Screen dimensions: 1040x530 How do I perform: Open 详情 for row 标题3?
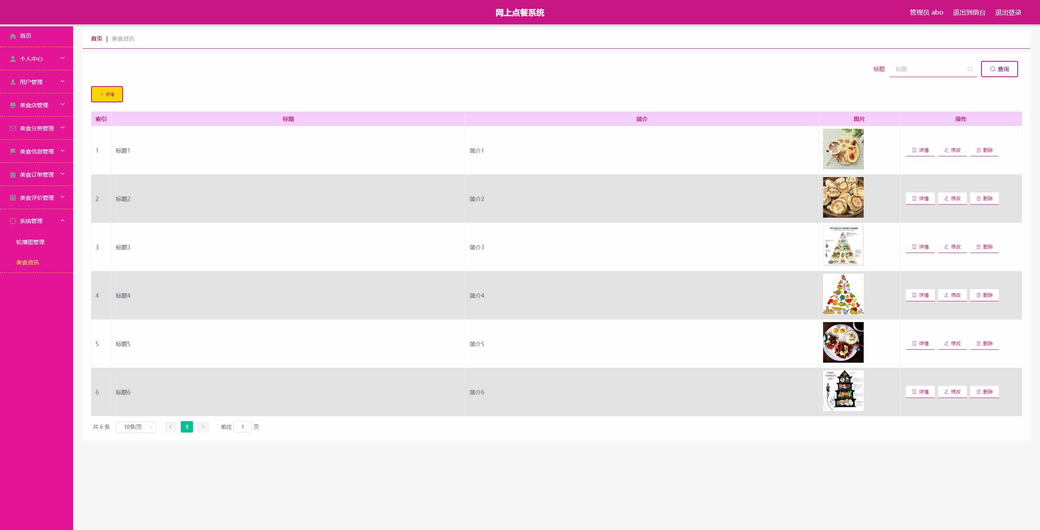point(920,247)
